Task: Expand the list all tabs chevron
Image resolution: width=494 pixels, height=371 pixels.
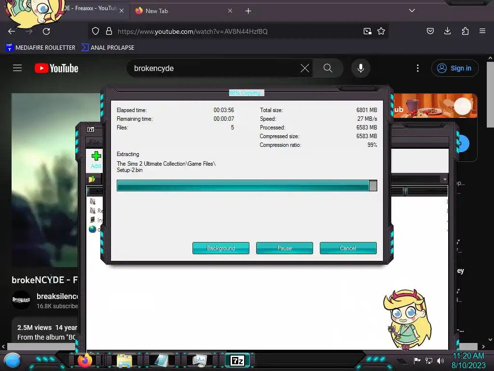Action: pos(412,11)
